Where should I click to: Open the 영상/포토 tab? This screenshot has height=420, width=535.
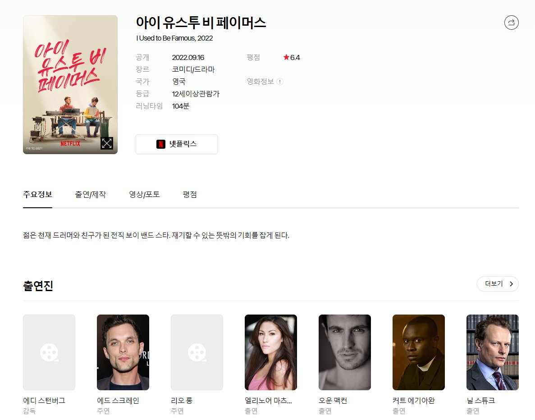(x=144, y=195)
